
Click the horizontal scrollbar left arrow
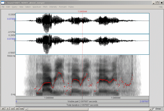[x=27, y=109]
